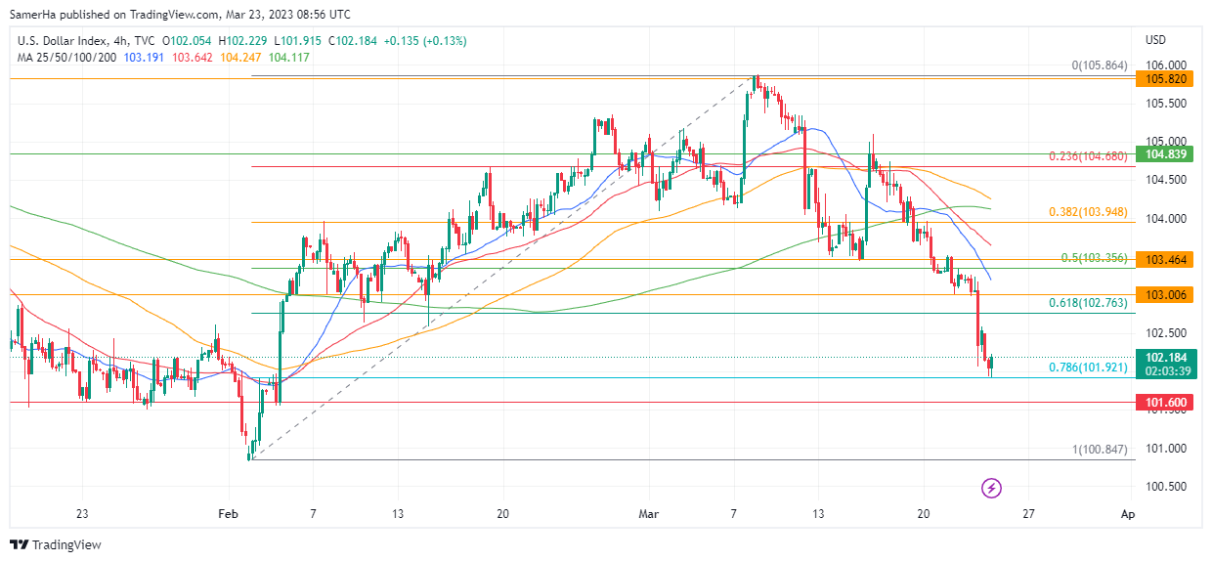Open the MA 25/50/100/200 indicator legend
This screenshot has width=1212, height=562.
(66, 58)
